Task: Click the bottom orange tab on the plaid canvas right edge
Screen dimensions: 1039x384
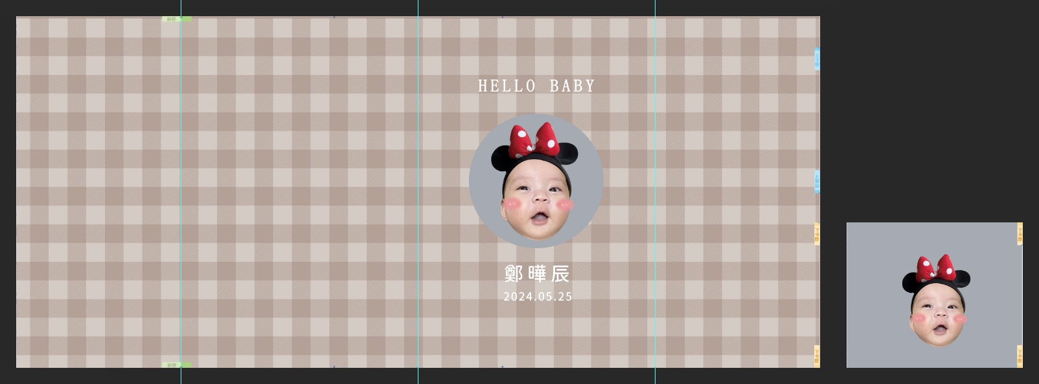Action: pos(817,356)
